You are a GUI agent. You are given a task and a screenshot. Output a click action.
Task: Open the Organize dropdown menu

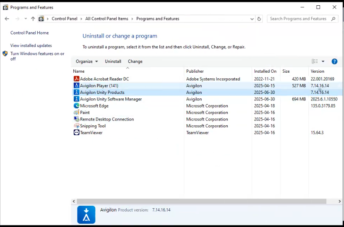(x=87, y=61)
